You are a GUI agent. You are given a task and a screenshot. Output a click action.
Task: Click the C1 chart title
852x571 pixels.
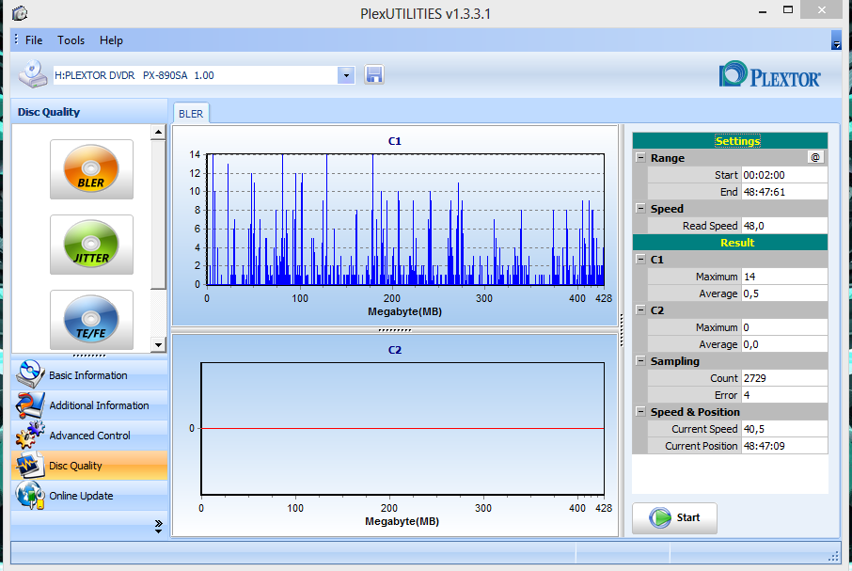(394, 141)
